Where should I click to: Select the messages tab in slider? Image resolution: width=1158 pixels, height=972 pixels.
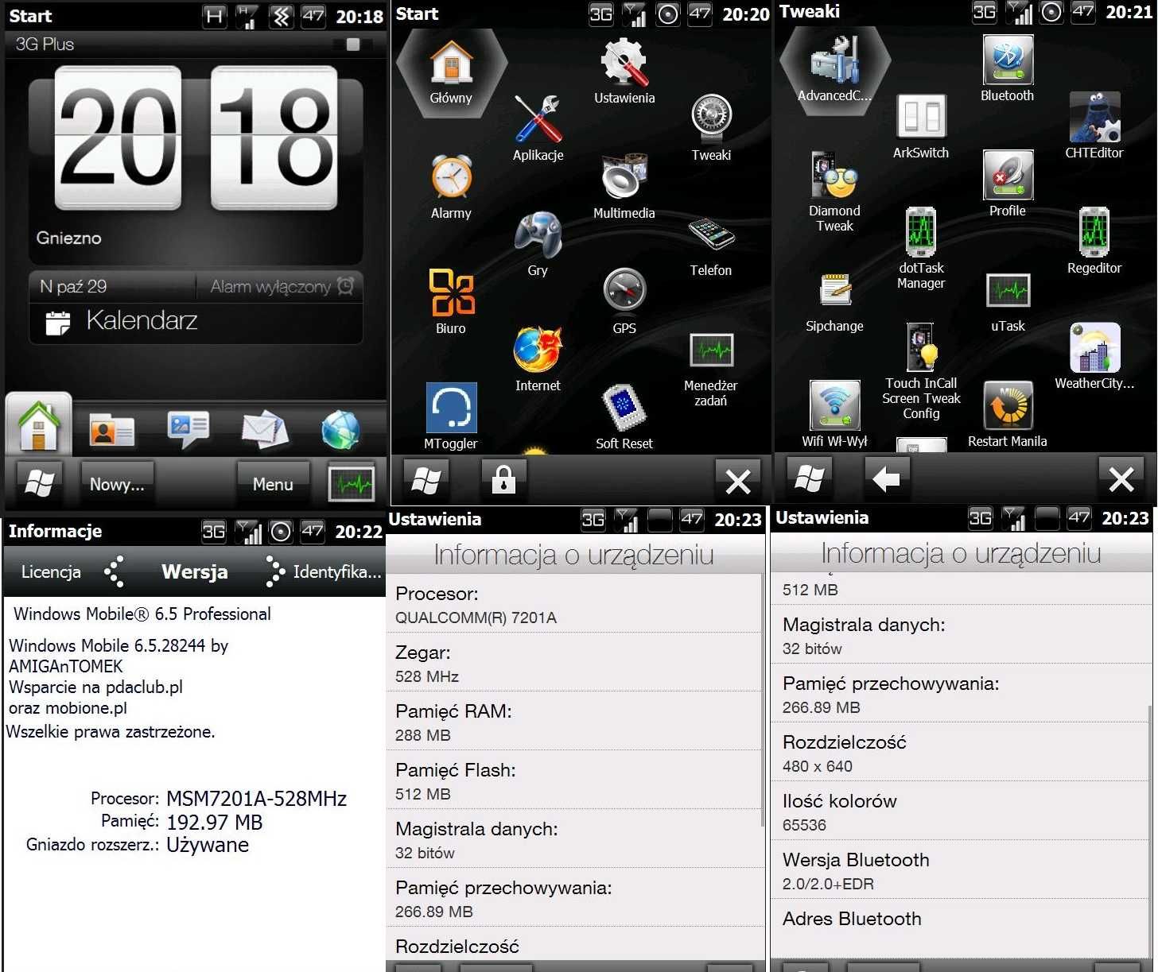(188, 429)
